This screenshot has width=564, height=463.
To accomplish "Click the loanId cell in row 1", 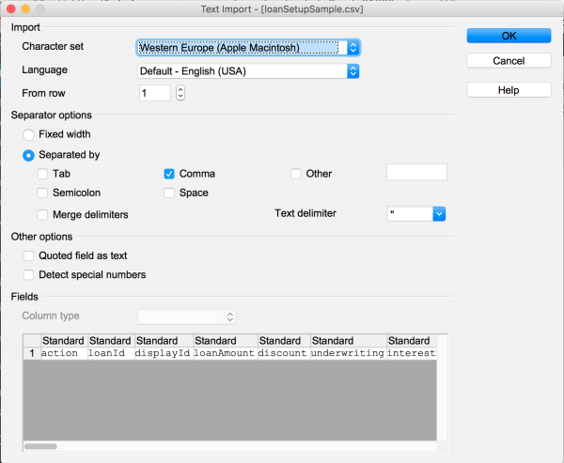I will (111, 353).
